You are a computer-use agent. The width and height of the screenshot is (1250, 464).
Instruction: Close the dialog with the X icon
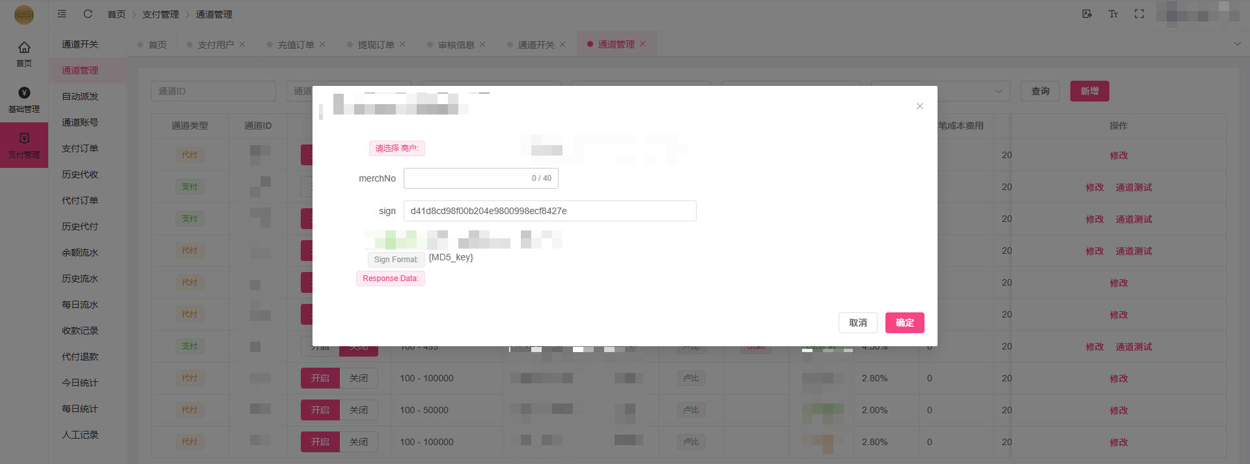click(919, 106)
